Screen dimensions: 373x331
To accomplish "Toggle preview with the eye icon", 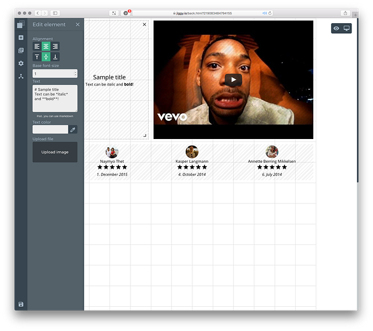I will (x=336, y=28).
